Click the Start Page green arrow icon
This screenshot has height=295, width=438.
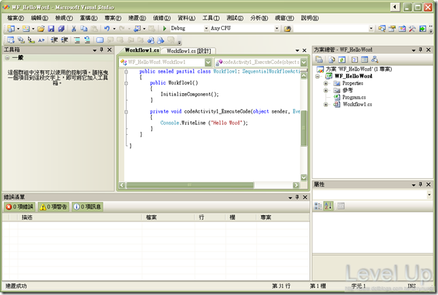click(x=422, y=29)
